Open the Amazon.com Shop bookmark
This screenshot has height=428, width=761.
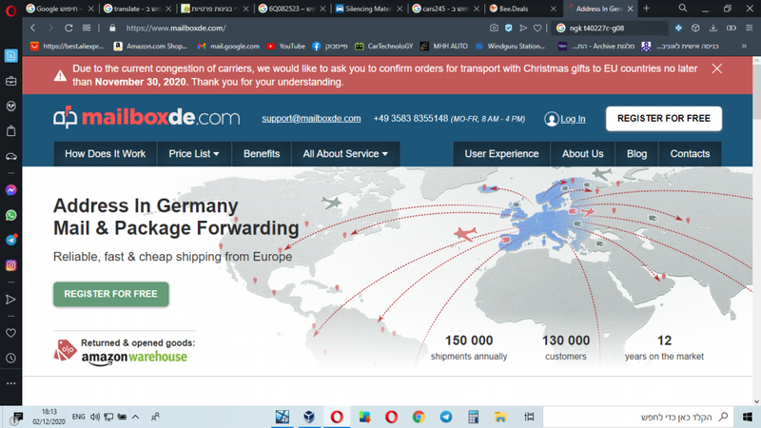point(151,46)
